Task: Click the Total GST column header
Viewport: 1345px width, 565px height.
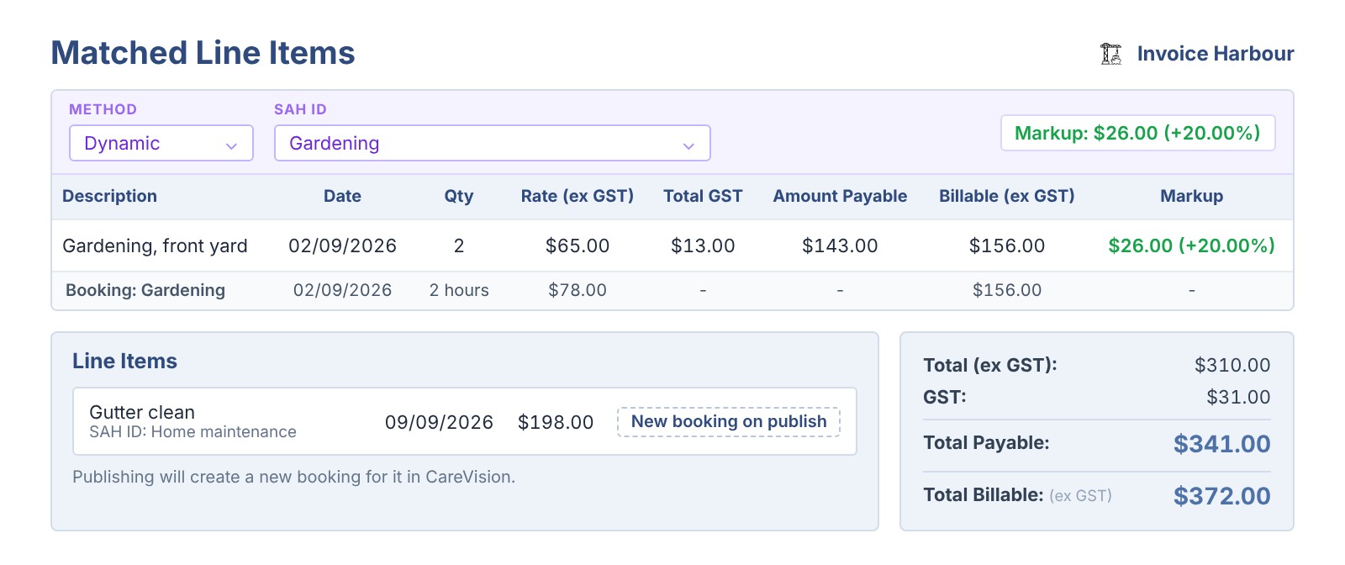Action: (x=703, y=196)
